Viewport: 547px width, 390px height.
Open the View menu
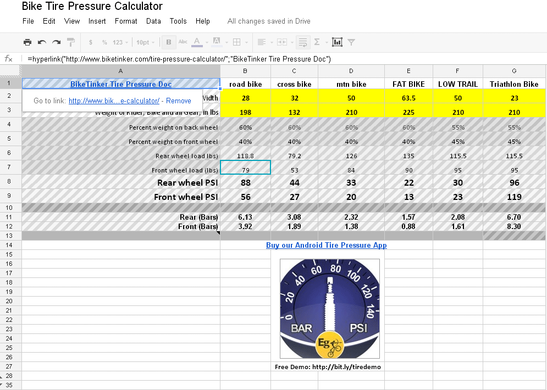pyautogui.click(x=72, y=21)
